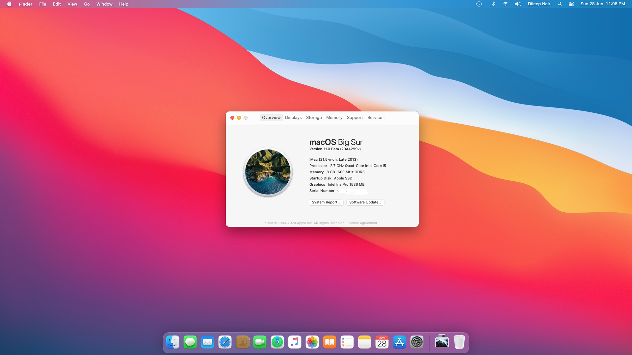Launch Music app from Dock
Screen dimensions: 632x355
point(295,342)
